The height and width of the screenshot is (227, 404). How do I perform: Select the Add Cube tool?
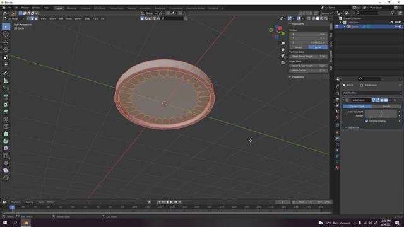click(6, 89)
